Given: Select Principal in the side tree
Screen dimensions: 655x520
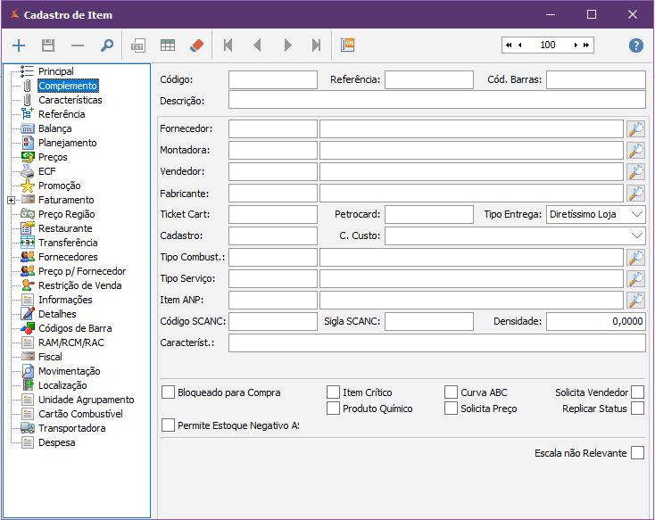Looking at the screenshot, I should click(x=55, y=71).
